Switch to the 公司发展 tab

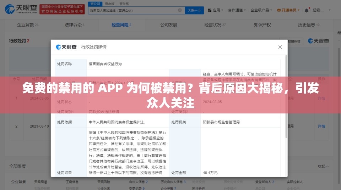[x=169, y=25]
